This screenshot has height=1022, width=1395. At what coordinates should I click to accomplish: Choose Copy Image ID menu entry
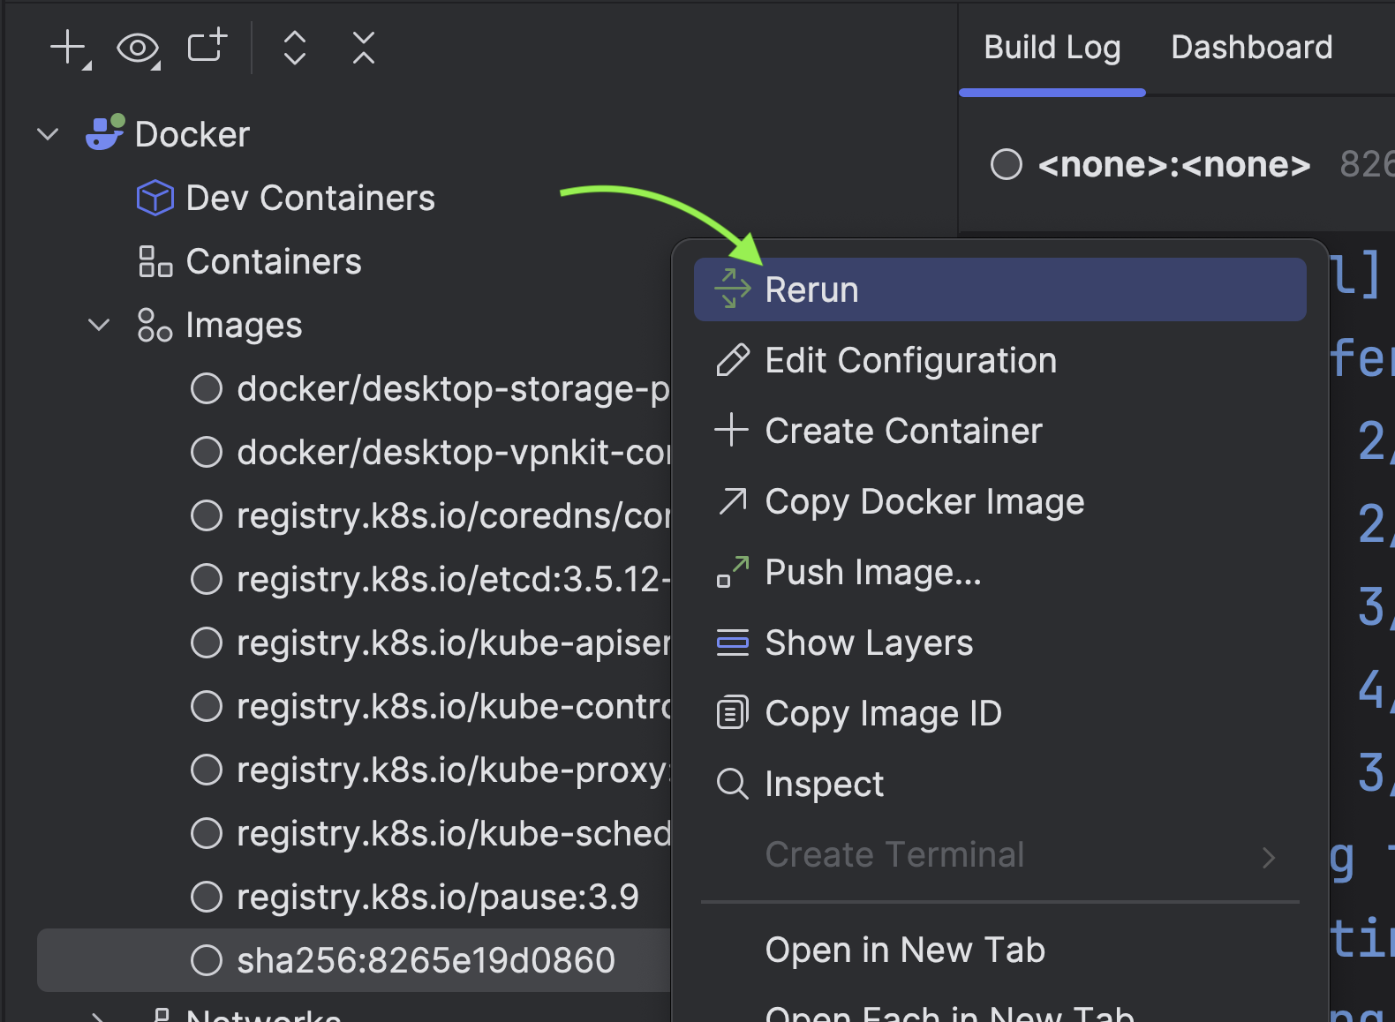1000,713
